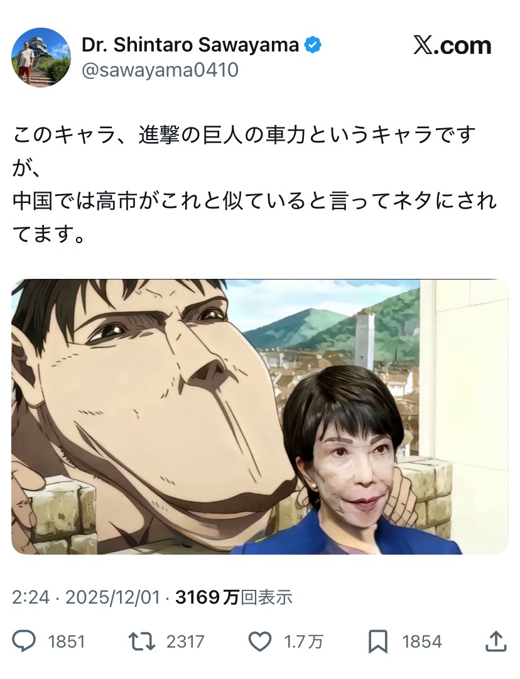This screenshot has height=679, width=520.
Task: Open the share arrow icon
Action: (x=496, y=641)
